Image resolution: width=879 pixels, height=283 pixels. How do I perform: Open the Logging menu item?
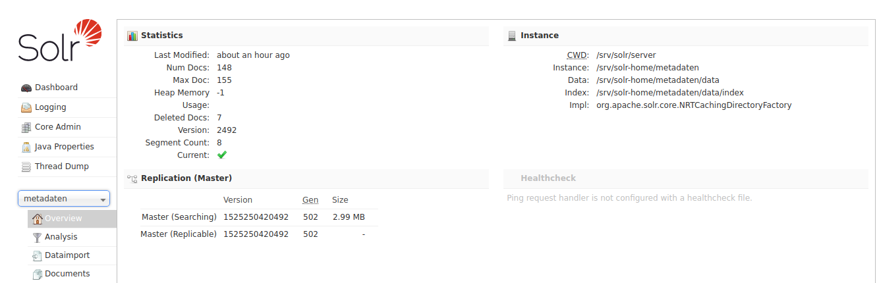(x=51, y=107)
